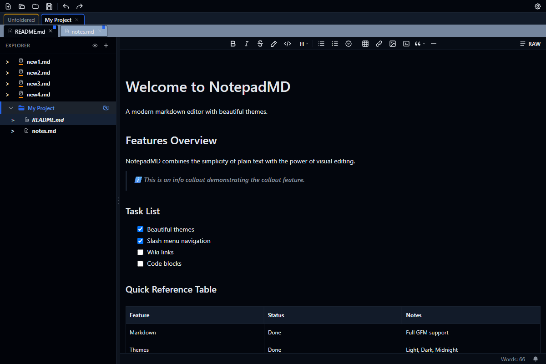Apply strikethrough formatting
The image size is (546, 364).
(260, 43)
